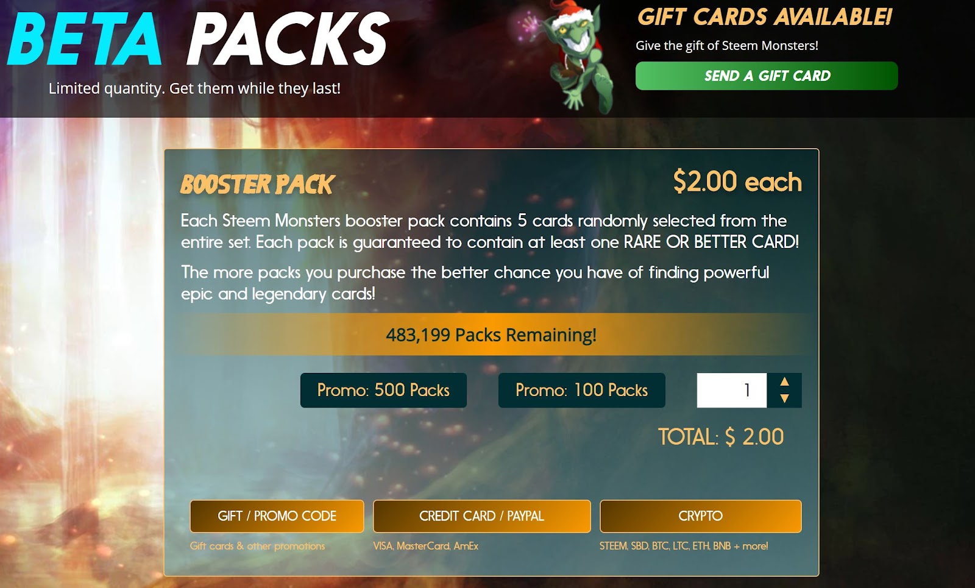Click the 'Gift cards & other promotions' caption

[x=257, y=546]
